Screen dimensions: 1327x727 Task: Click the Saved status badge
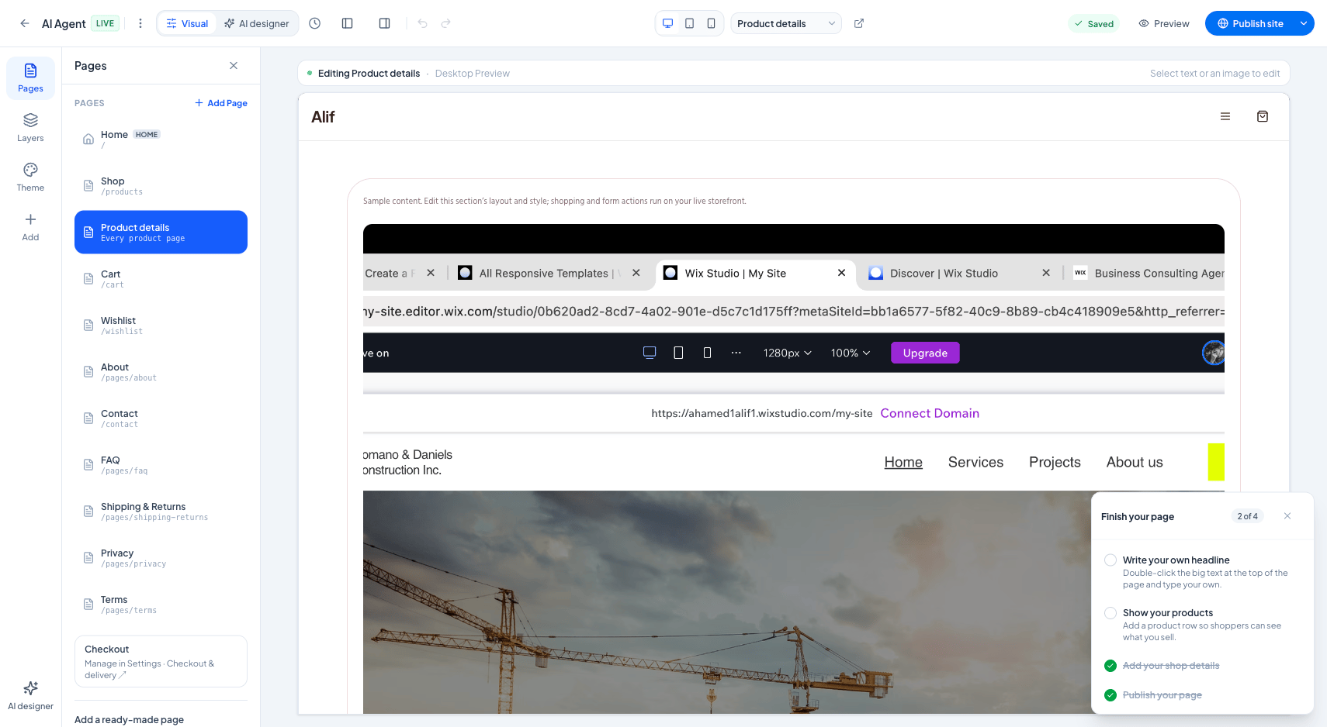click(x=1094, y=24)
